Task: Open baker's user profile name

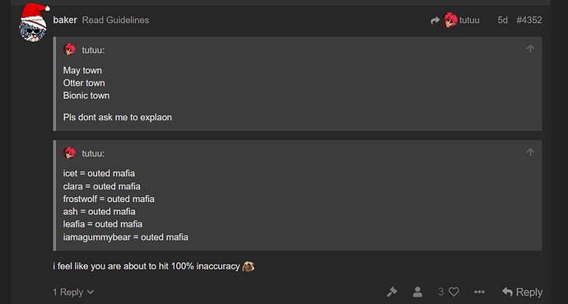Action: pos(65,20)
